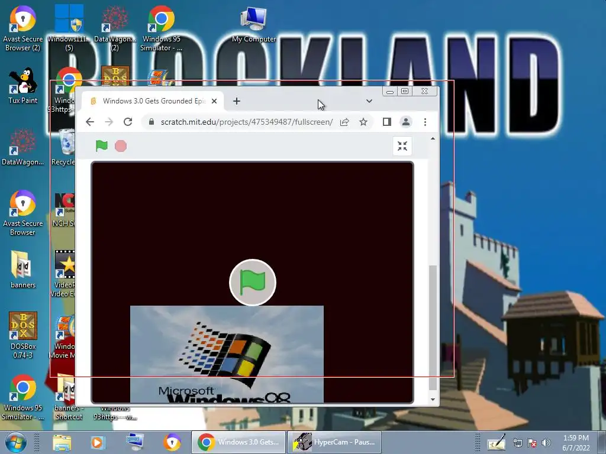Open Chrome three-dot menu
Image resolution: width=606 pixels, height=454 pixels.
(x=425, y=122)
